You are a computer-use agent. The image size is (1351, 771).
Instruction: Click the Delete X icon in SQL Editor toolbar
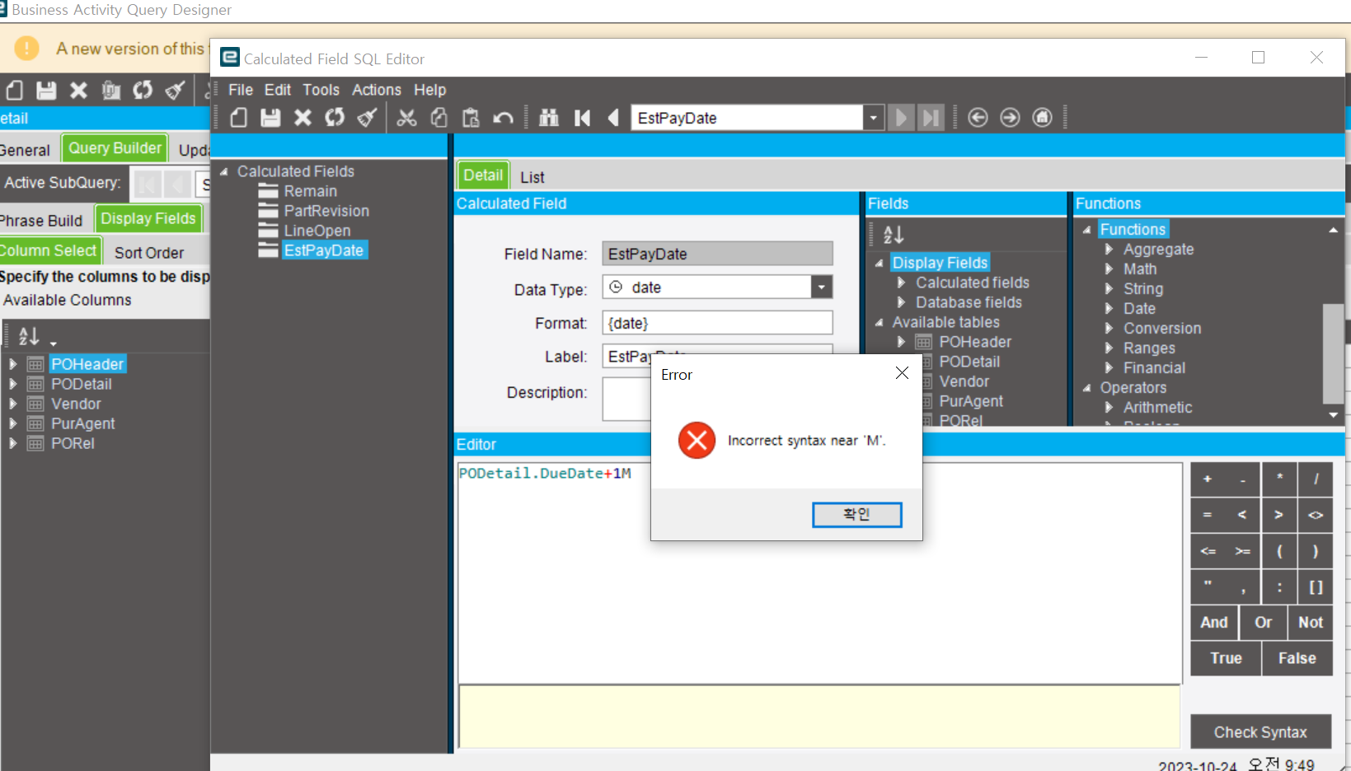(x=303, y=118)
